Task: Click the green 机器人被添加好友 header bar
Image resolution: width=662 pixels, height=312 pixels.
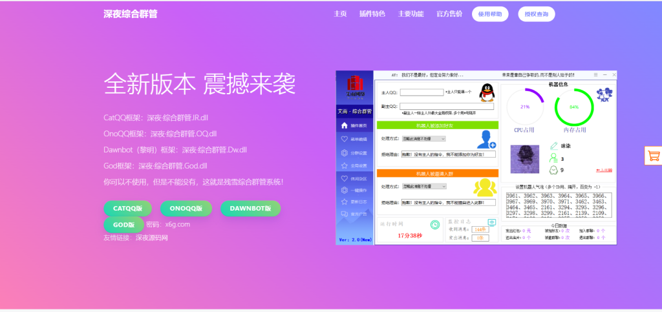Action: coord(438,125)
